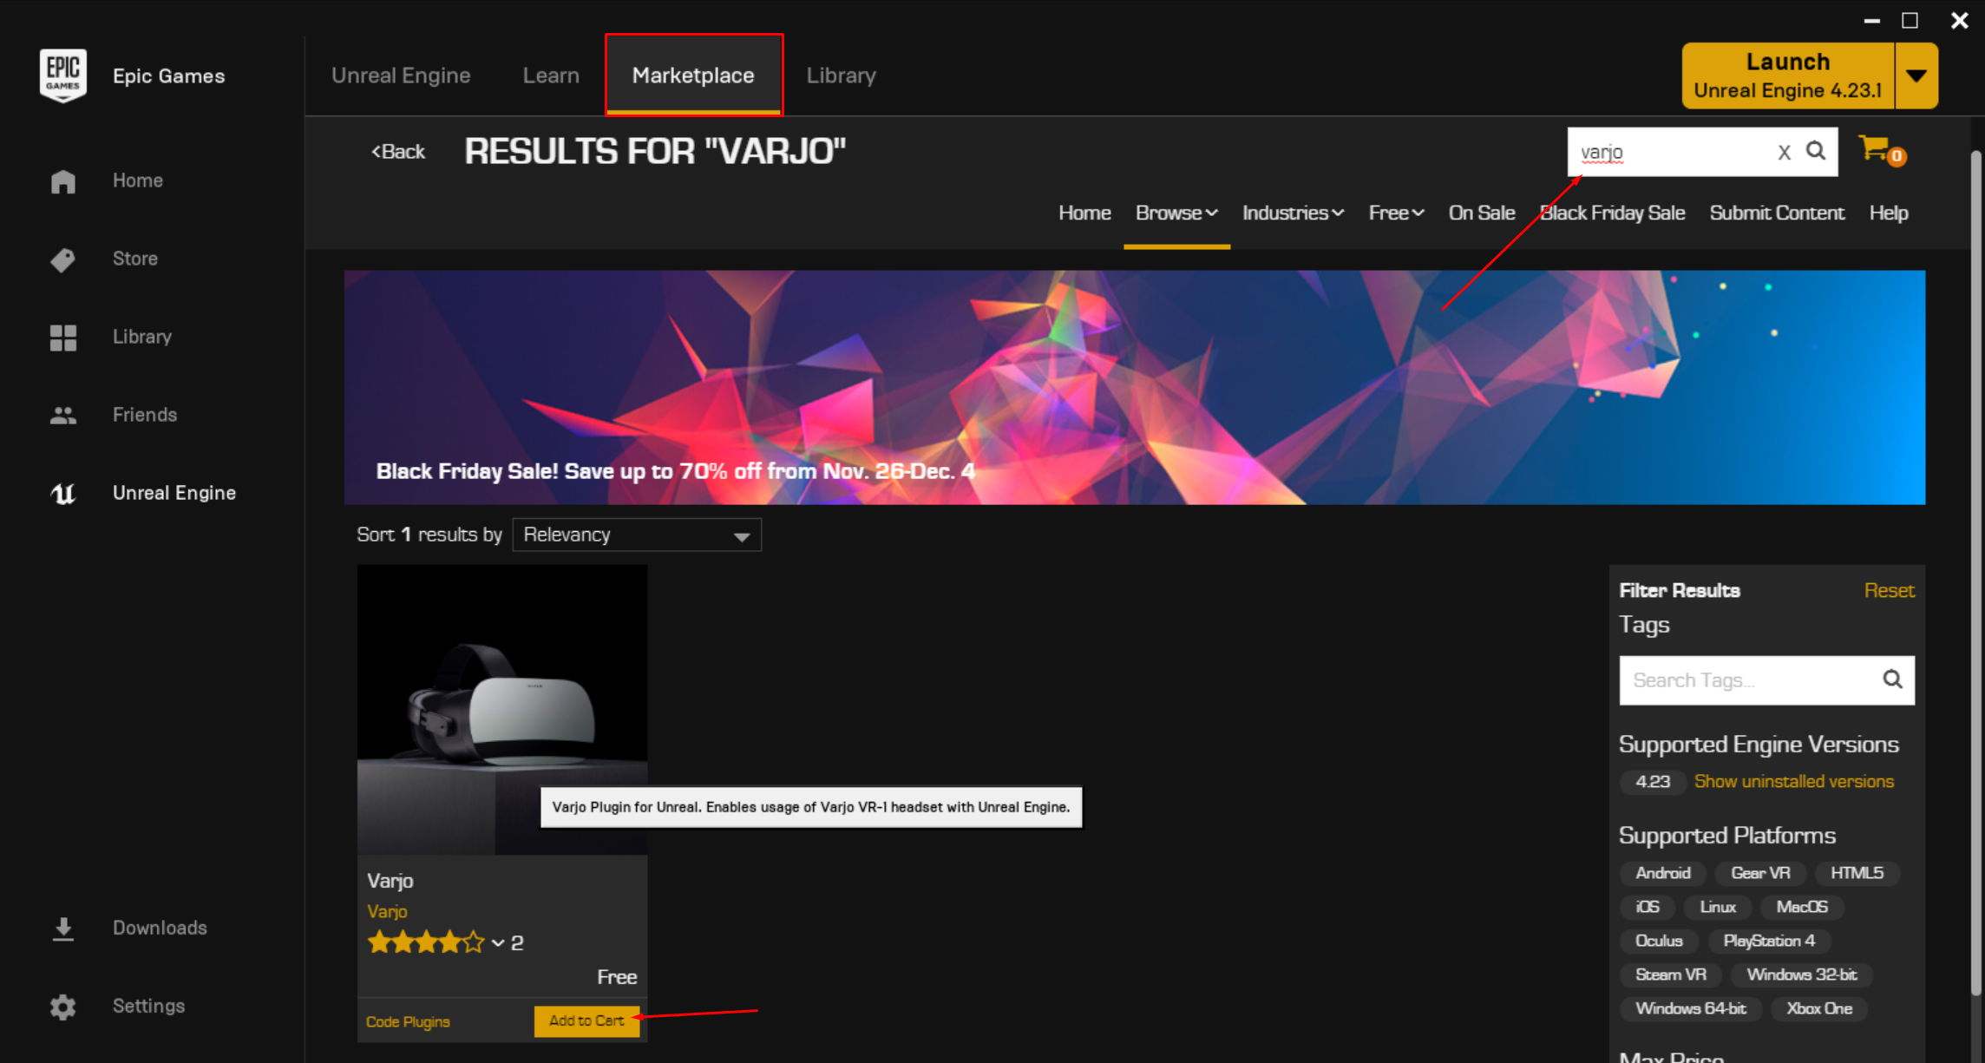Screen dimensions: 1985x1063
Task: Clear the search with the X icon
Action: click(x=1784, y=152)
